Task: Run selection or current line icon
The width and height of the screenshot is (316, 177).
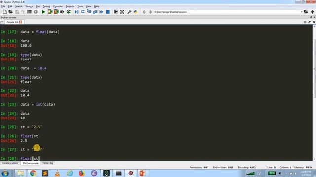Action: click(x=62, y=12)
